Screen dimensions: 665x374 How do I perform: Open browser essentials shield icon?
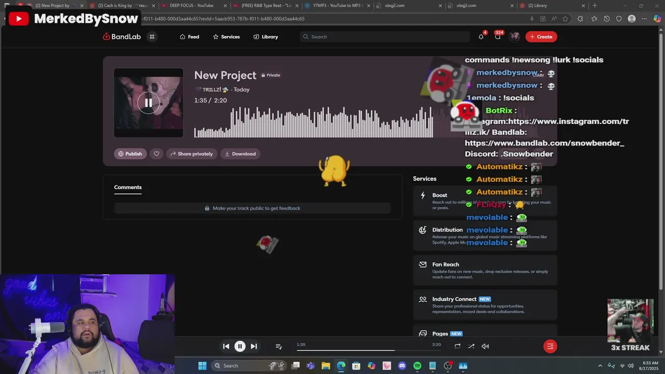point(619,19)
